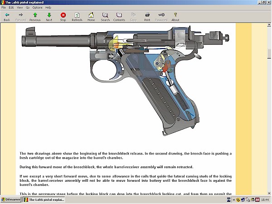Viewport: 272px width, 204px height.
Task: Go to the Next topic with the green down arrow
Action: pyautogui.click(x=49, y=15)
